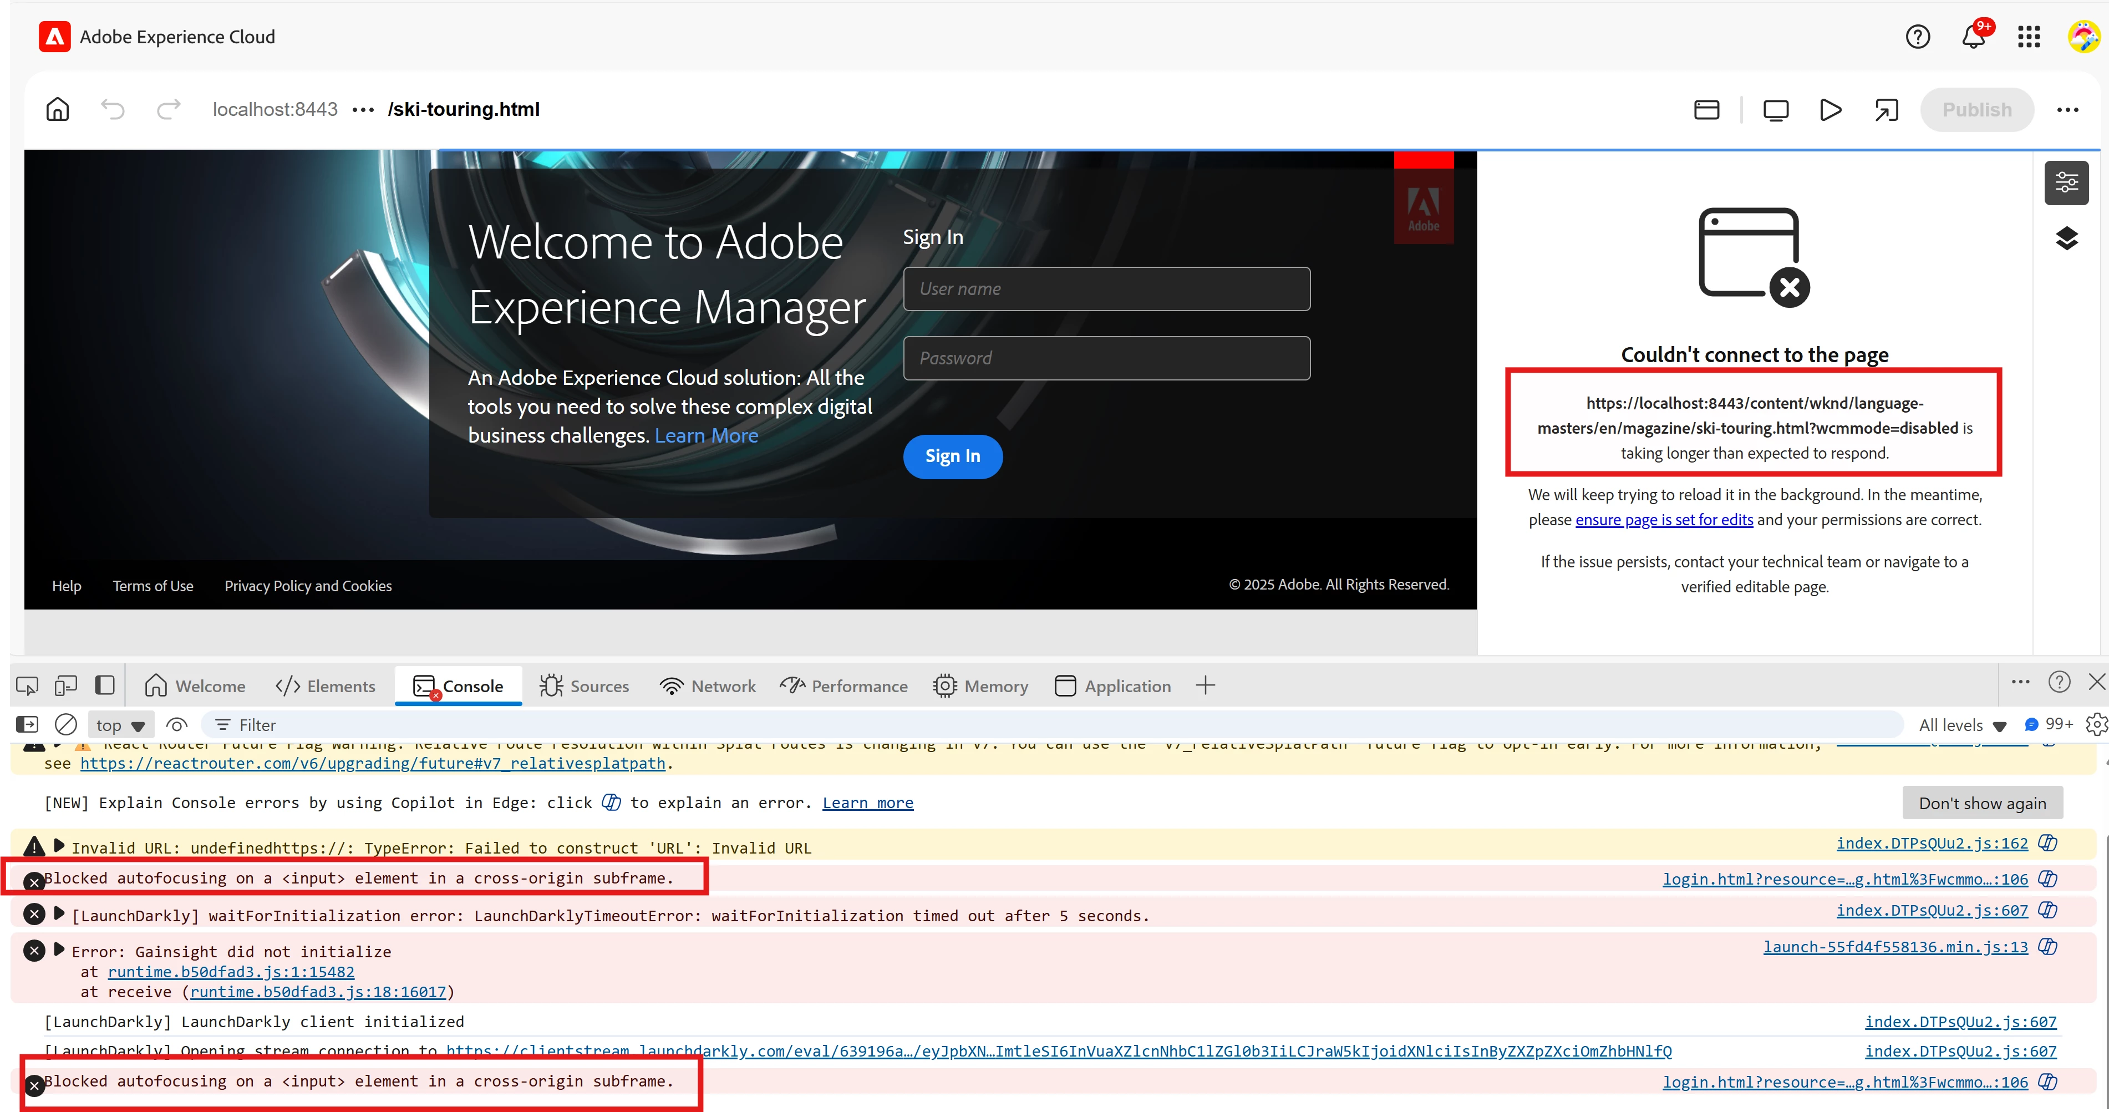Open the All levels dropdown

(x=1961, y=725)
